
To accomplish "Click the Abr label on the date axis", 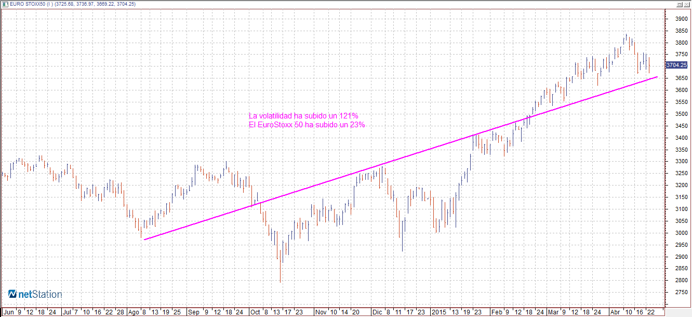I will click(x=616, y=312).
